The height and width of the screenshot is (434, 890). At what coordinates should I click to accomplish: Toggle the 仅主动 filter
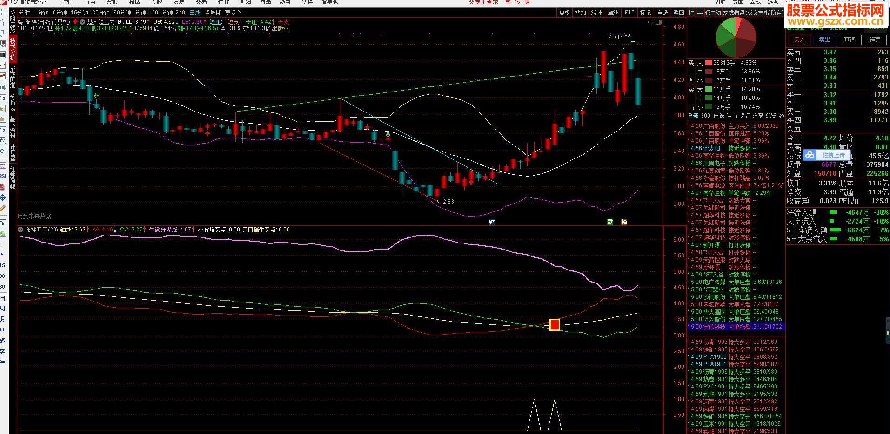tap(713, 13)
